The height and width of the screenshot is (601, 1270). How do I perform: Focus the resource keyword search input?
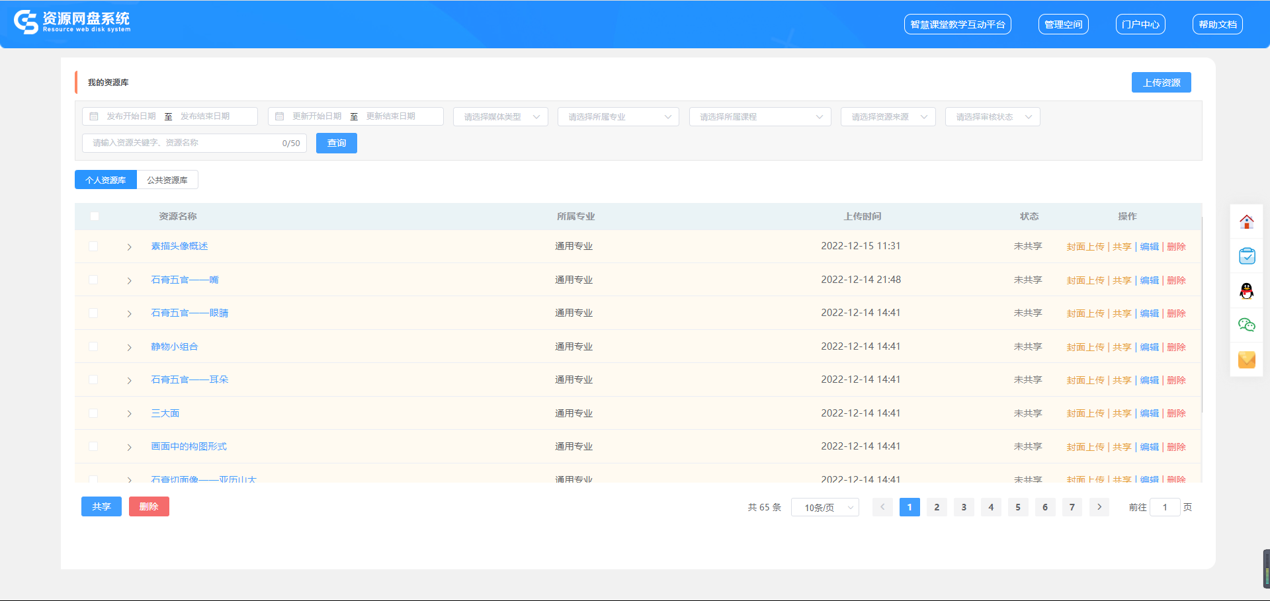point(185,143)
